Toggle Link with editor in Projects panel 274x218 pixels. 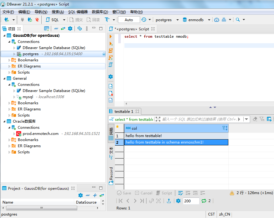(x=63, y=29)
